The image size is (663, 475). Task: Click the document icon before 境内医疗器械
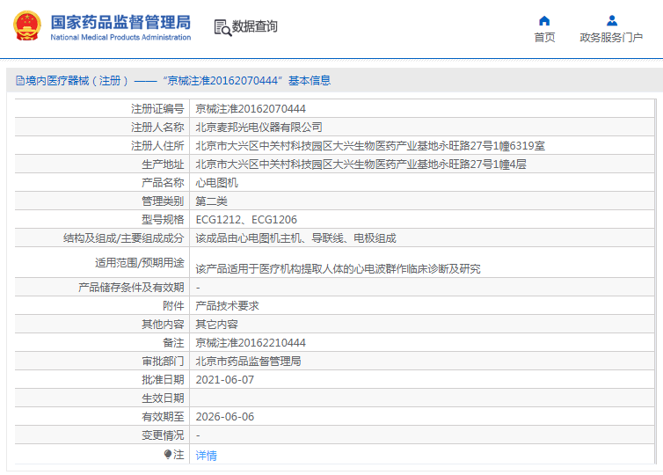click(18, 81)
